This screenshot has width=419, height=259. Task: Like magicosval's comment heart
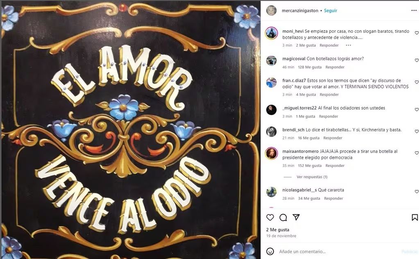tap(417, 60)
